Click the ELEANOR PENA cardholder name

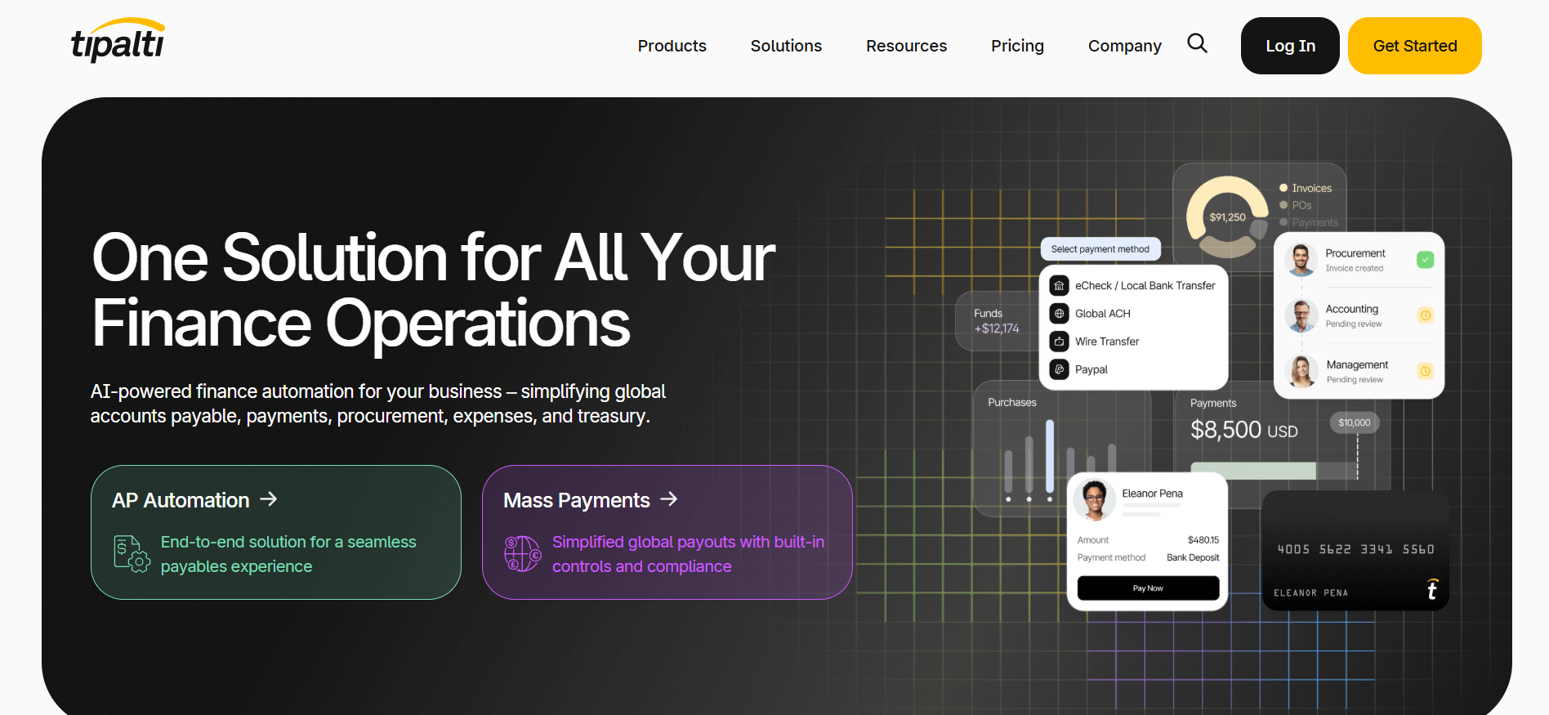(1310, 593)
